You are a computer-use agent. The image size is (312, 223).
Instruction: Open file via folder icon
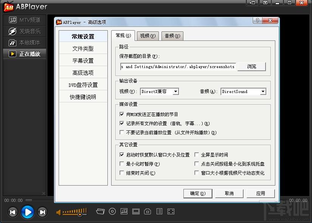tap(100, 211)
